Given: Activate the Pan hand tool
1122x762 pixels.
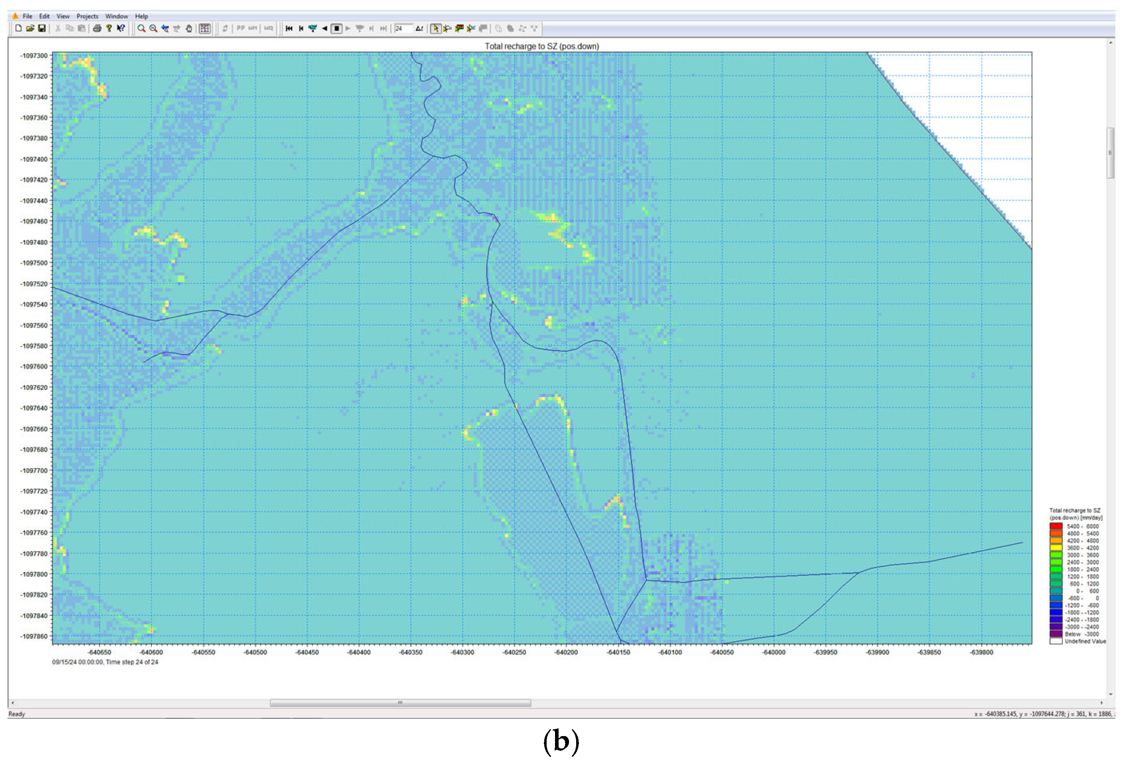Looking at the screenshot, I should pyautogui.click(x=189, y=28).
